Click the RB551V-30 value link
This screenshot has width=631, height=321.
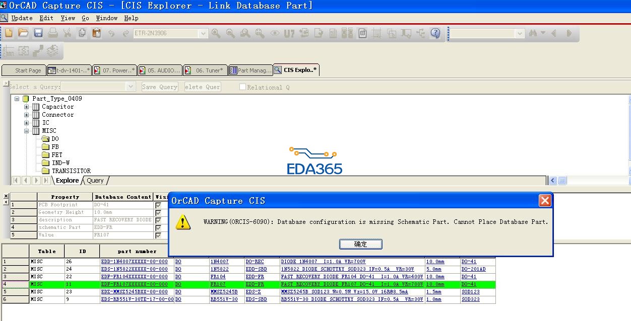point(224,299)
